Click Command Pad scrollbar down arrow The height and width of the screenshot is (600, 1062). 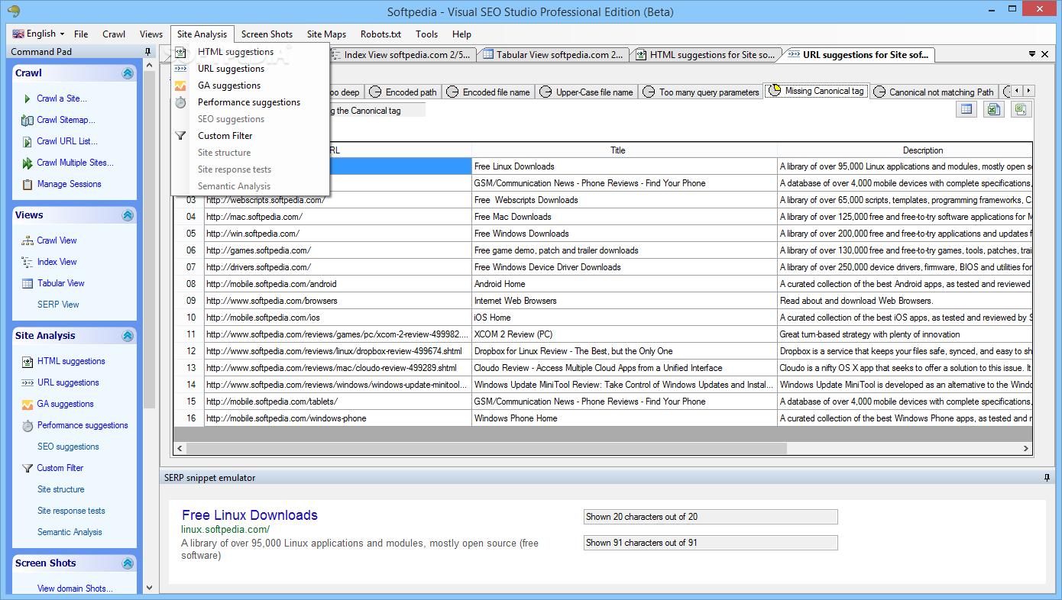(149, 588)
